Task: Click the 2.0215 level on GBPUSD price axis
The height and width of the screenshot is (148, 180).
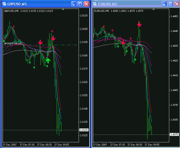Action: pos(84,16)
